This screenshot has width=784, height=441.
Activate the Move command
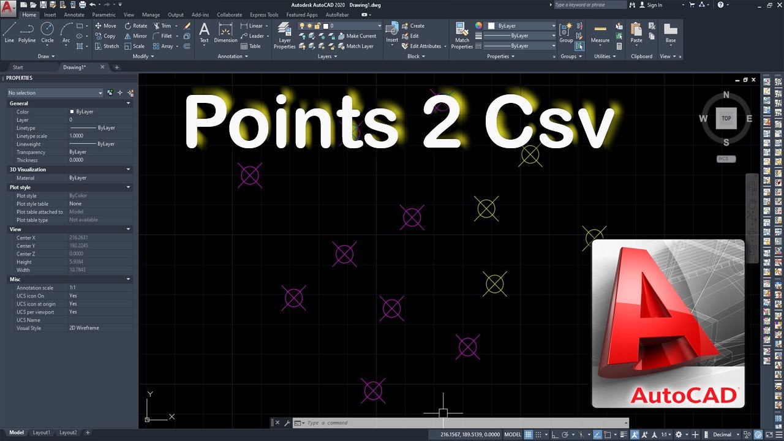tap(105, 26)
